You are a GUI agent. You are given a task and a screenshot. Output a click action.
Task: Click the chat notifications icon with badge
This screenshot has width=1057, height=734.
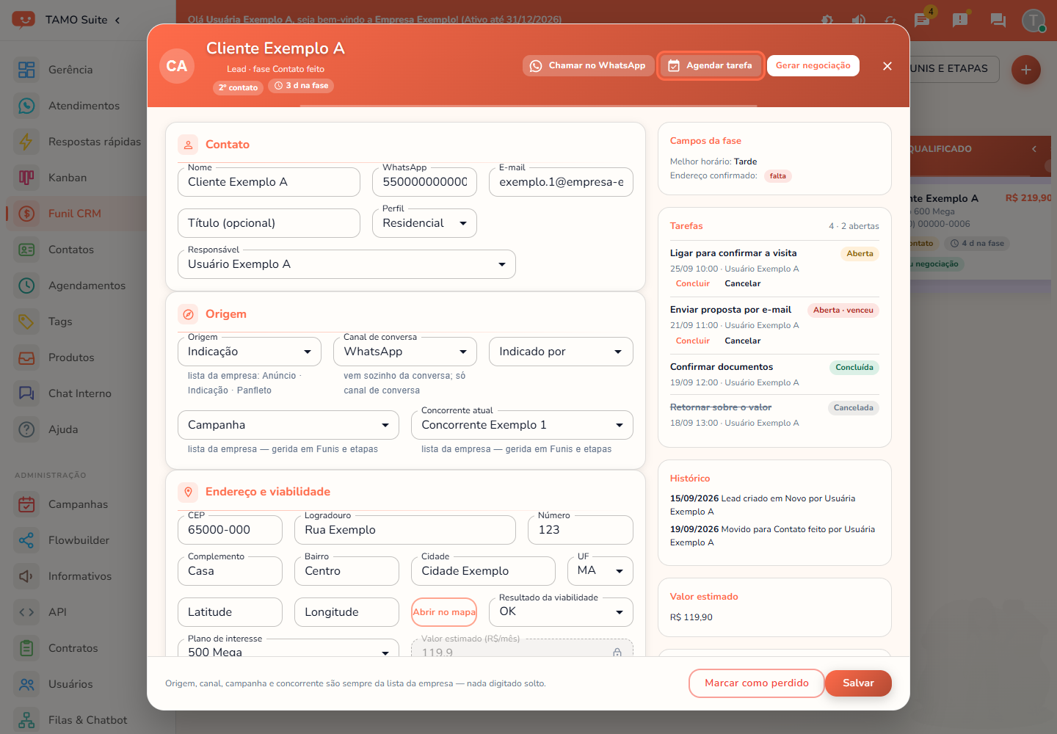coord(923,19)
